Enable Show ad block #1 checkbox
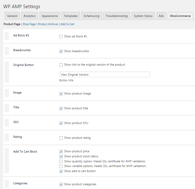The width and height of the screenshot is (195, 189). click(x=61, y=37)
